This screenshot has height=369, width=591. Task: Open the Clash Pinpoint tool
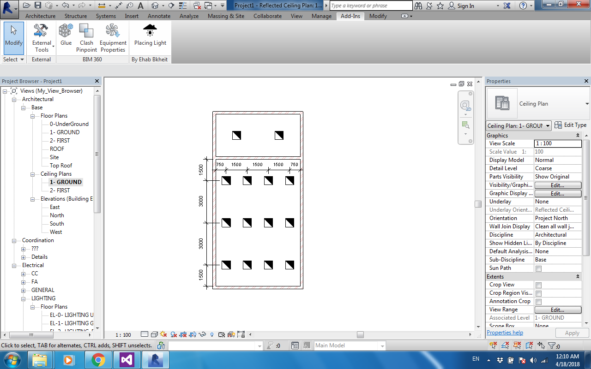[x=86, y=38]
